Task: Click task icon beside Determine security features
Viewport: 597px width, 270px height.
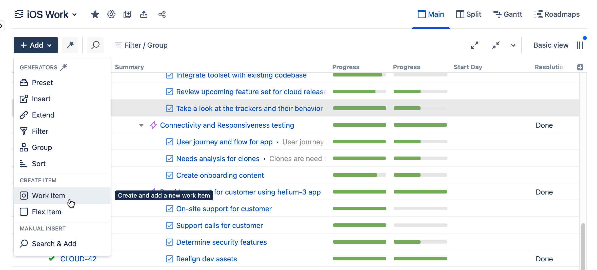Action: [x=169, y=242]
